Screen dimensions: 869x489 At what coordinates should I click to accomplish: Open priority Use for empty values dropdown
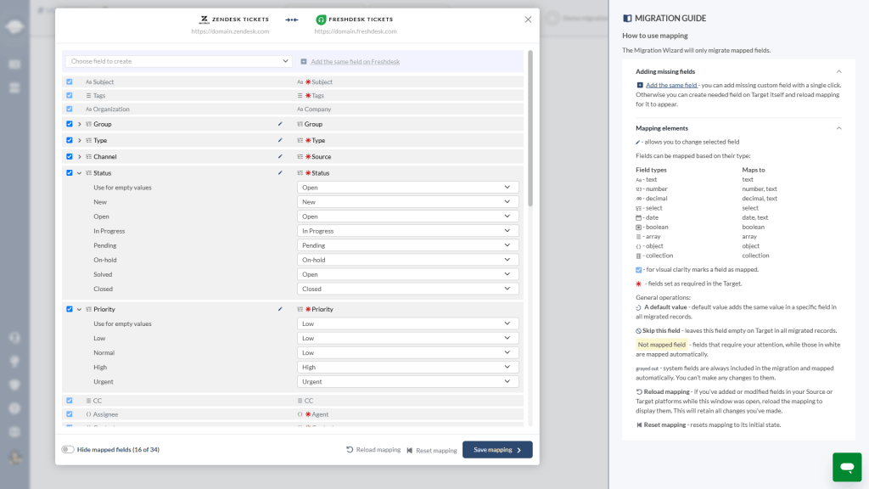[x=408, y=323]
